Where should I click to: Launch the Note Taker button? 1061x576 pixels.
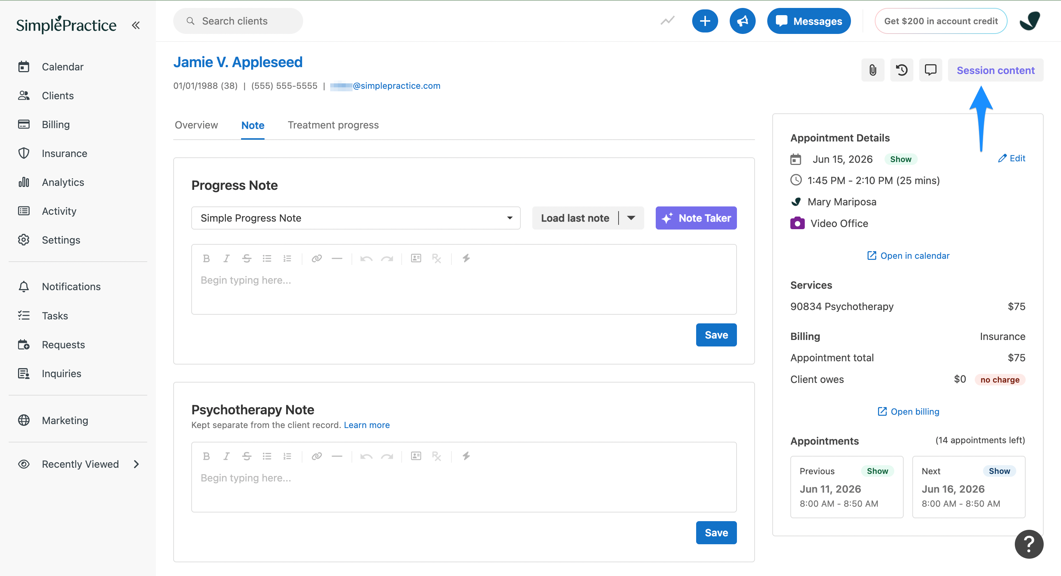[x=696, y=218]
